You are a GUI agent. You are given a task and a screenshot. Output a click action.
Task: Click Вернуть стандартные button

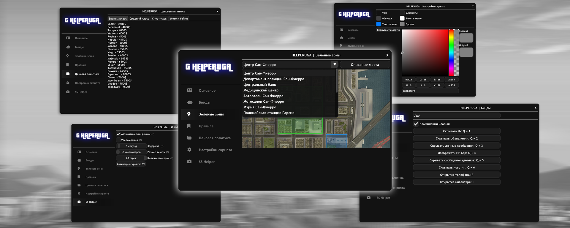pos(388,30)
